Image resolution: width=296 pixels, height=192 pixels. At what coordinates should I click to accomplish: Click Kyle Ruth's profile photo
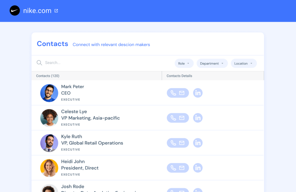(x=49, y=143)
